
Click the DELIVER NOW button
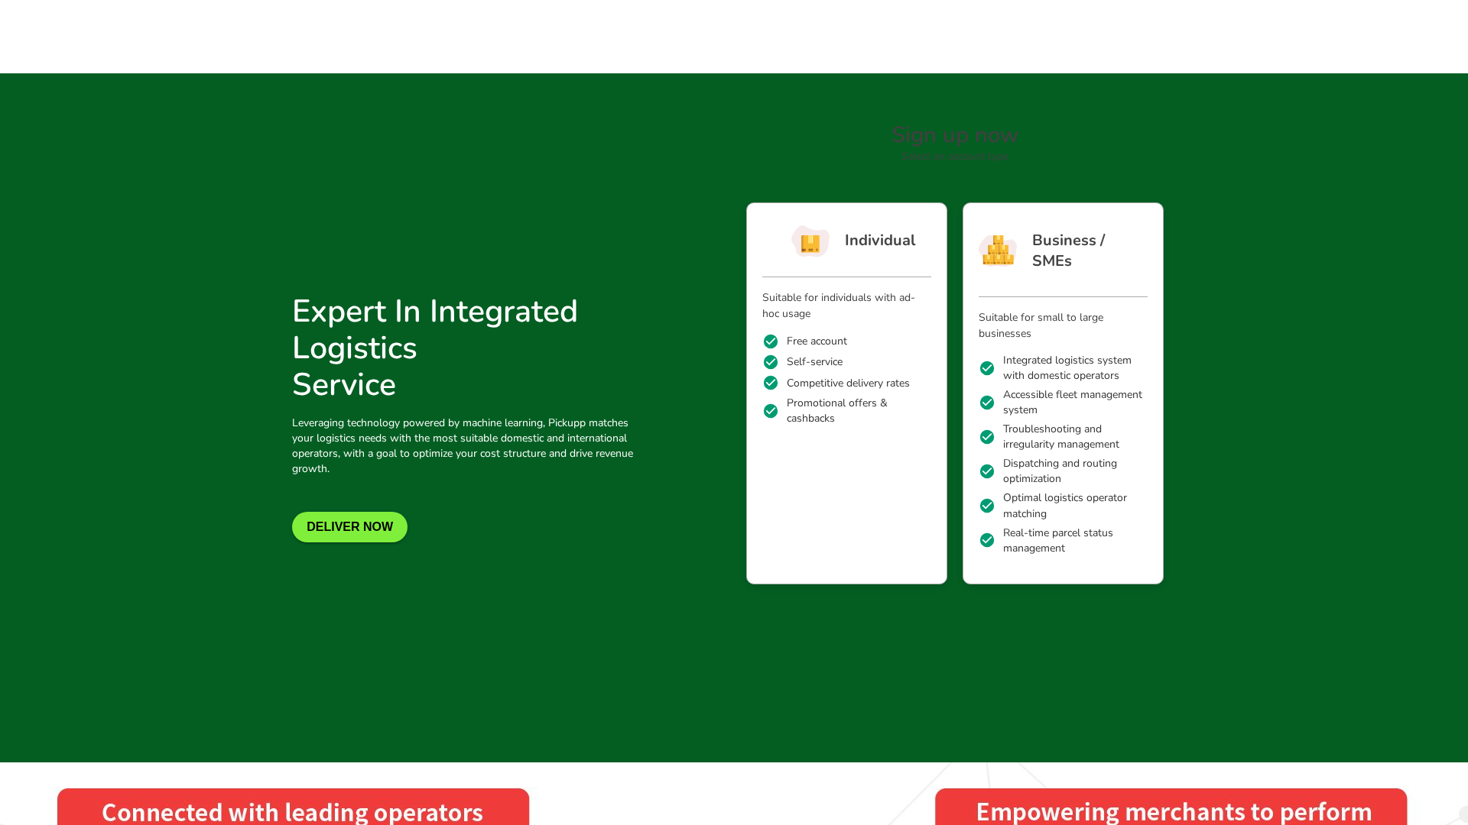pos(349,527)
